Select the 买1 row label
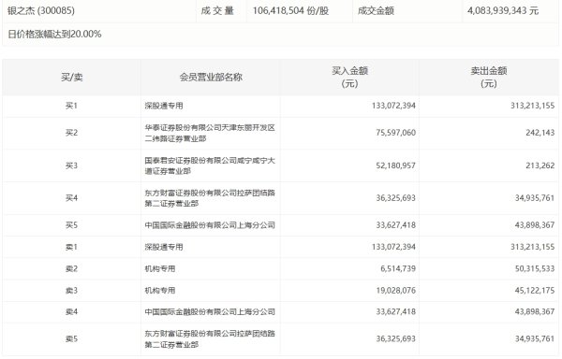 pyautogui.click(x=71, y=106)
